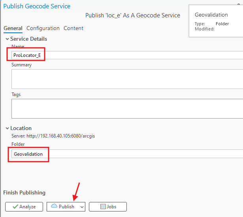Edit the Name field ProLocator_E

coord(127,55)
